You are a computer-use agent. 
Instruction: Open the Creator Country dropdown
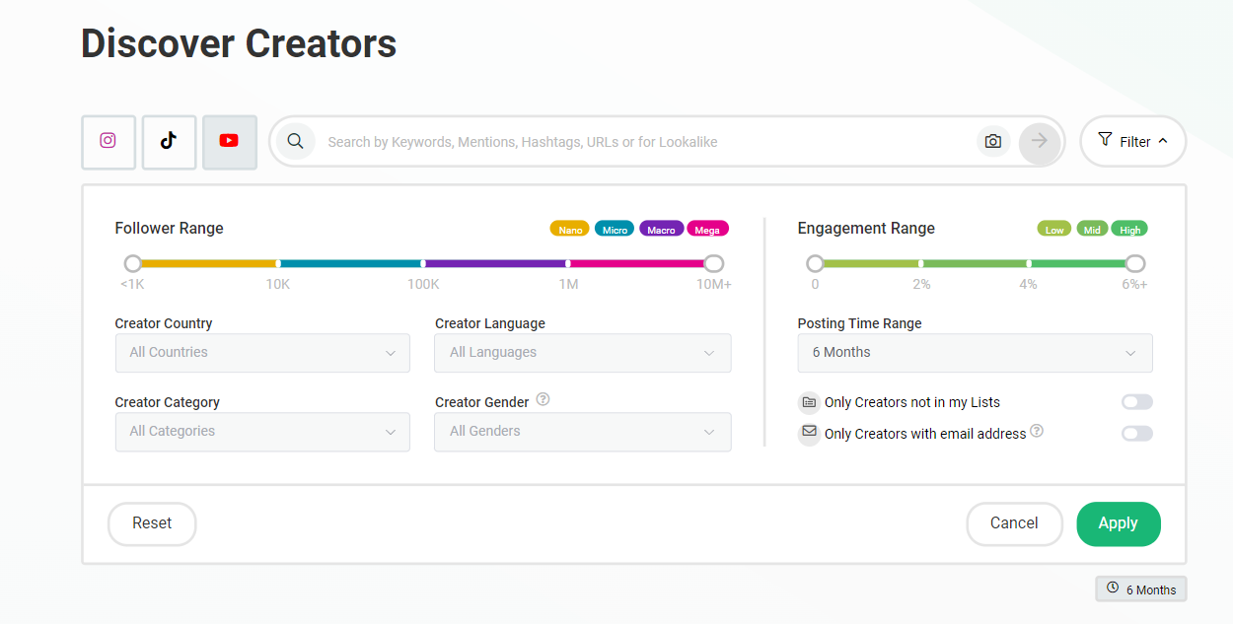point(262,352)
